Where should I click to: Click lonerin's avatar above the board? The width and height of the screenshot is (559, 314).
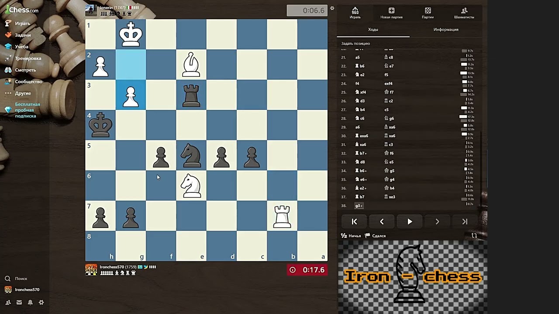point(91,10)
